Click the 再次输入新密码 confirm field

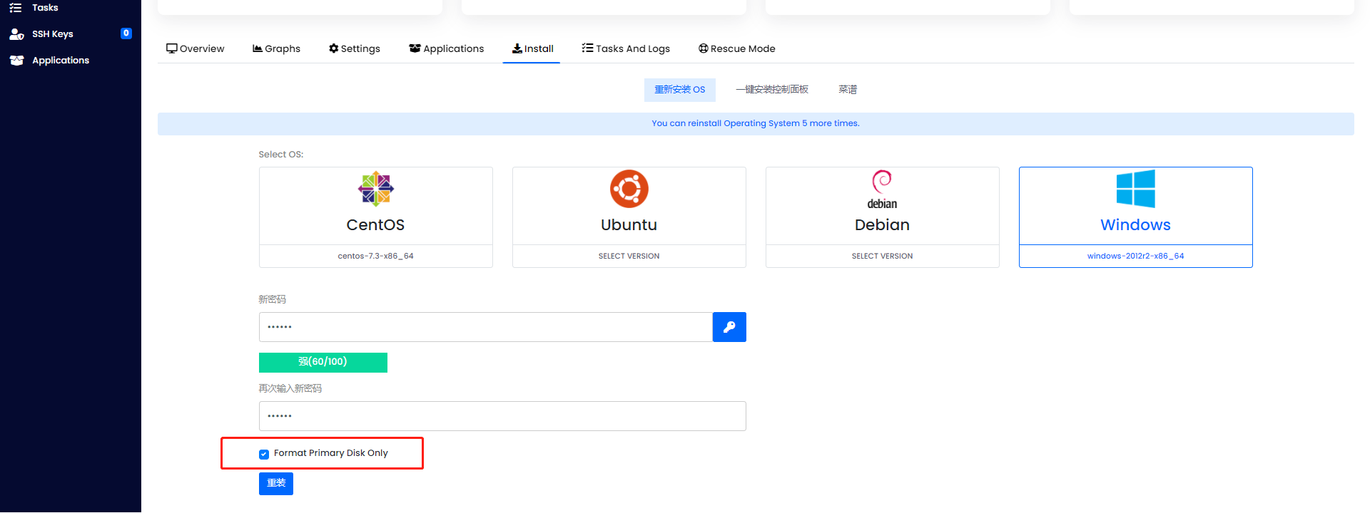click(x=502, y=416)
